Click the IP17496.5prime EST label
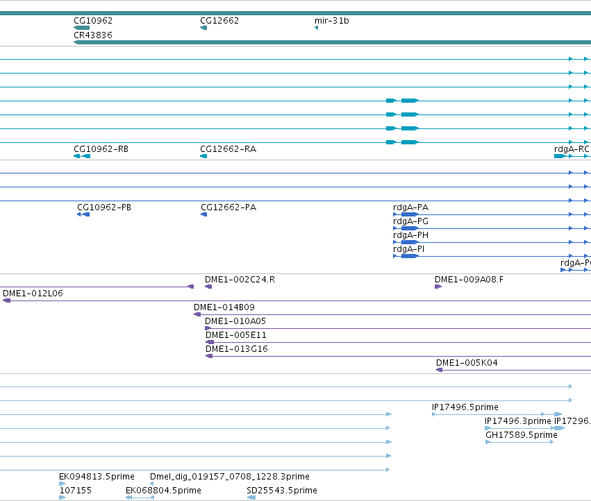 coord(465,407)
